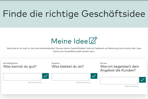Click the intro paragraph starting 'Was hast du im Kopf'
This screenshot has height=99, width=148.
74,50
